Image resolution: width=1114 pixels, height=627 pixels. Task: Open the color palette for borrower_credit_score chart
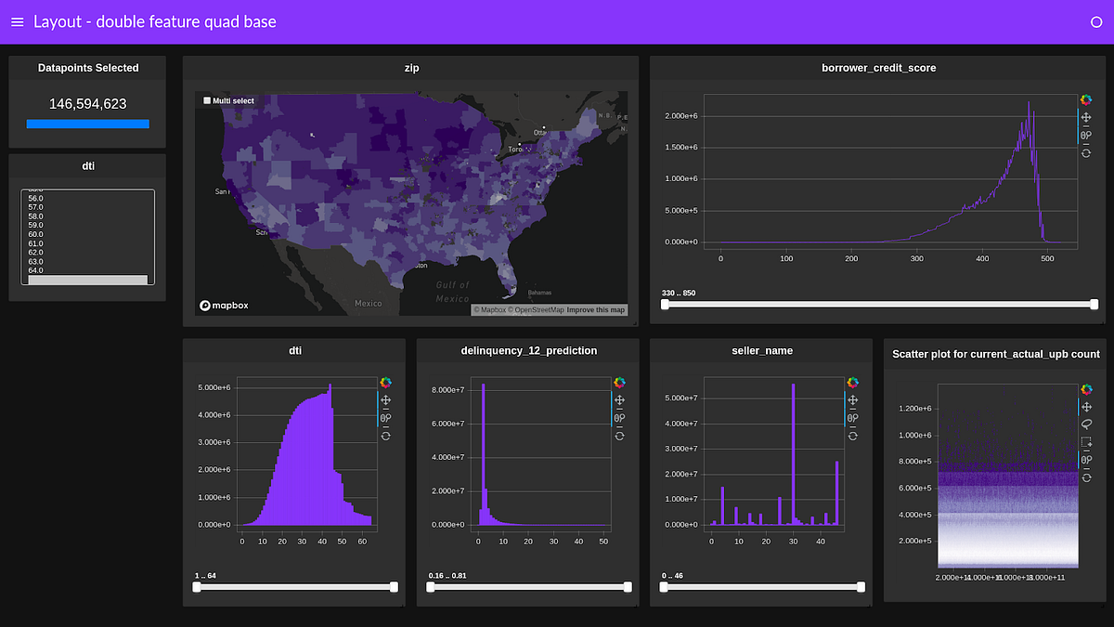(1085, 99)
